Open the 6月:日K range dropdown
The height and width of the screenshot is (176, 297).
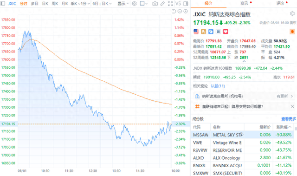(102, 3)
